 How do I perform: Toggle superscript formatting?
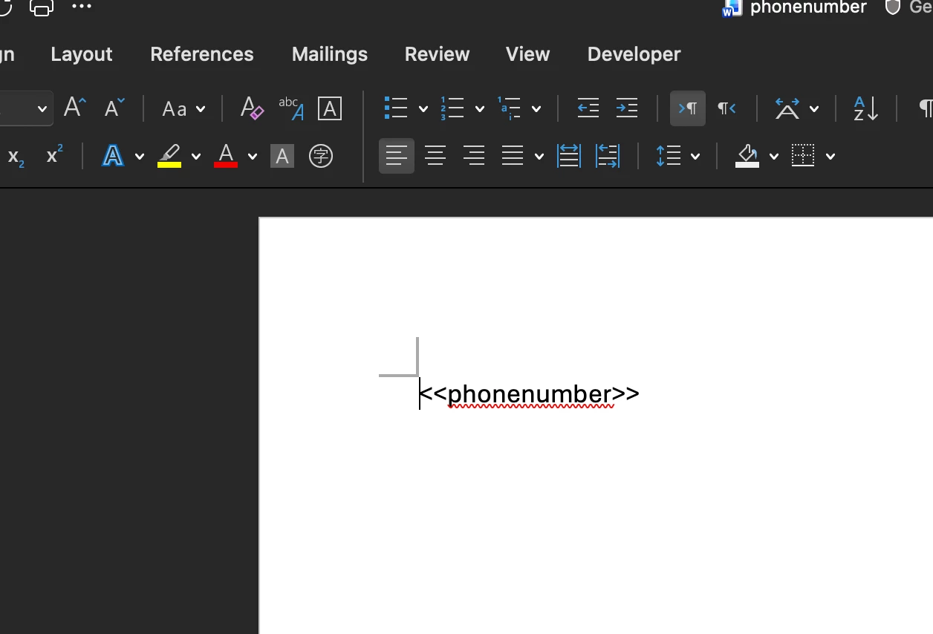pos(54,155)
